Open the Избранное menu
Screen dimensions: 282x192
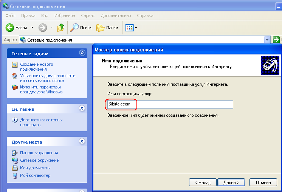(x=65, y=15)
